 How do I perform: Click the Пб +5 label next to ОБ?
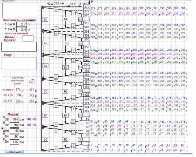click(31, 119)
